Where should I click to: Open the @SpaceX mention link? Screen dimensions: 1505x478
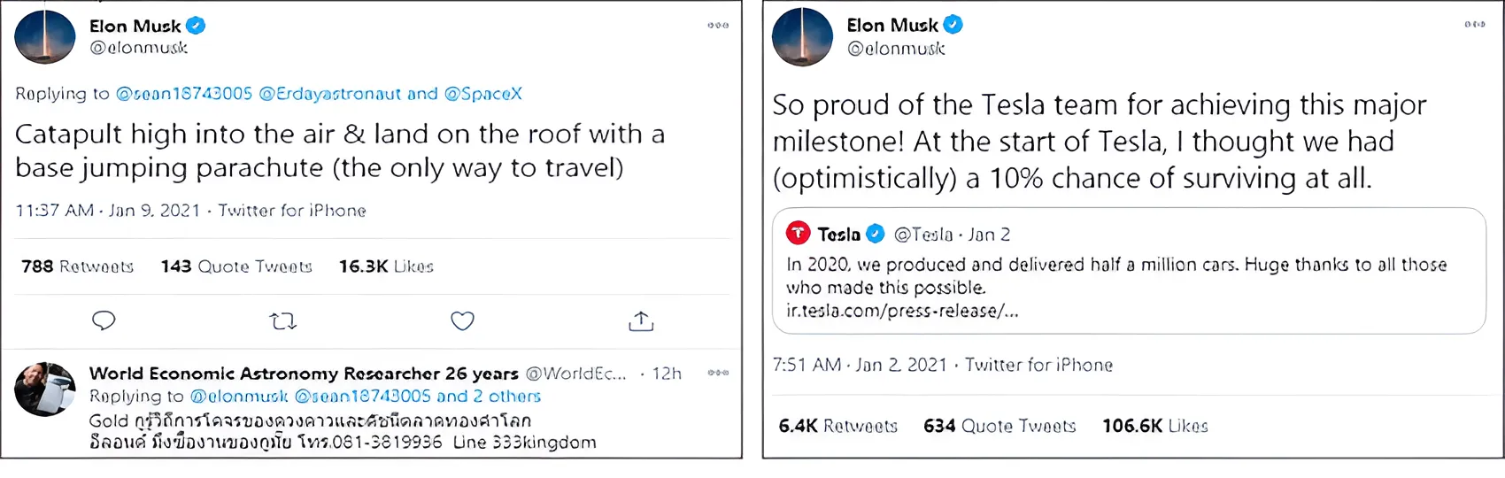pyautogui.click(x=482, y=94)
